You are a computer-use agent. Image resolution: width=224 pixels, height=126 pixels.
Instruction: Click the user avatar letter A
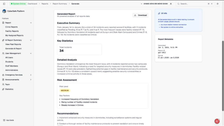click(x=171, y=4)
